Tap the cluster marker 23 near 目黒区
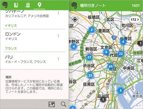The width and height of the screenshot is (143, 109). 90,75
